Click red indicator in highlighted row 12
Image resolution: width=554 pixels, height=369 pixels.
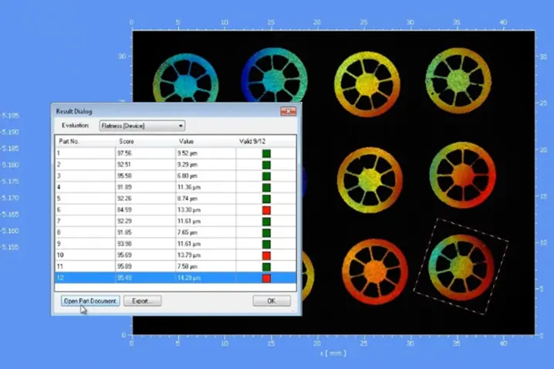click(x=266, y=278)
